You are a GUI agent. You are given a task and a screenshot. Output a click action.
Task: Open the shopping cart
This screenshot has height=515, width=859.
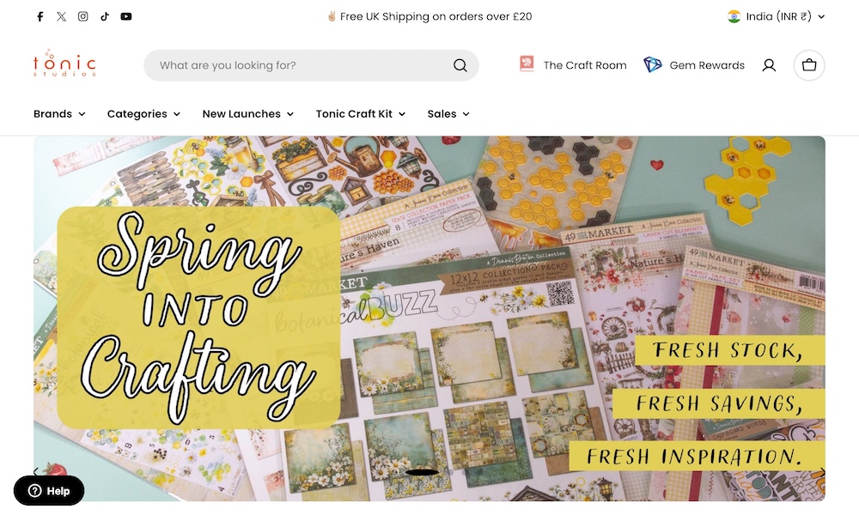tap(809, 65)
